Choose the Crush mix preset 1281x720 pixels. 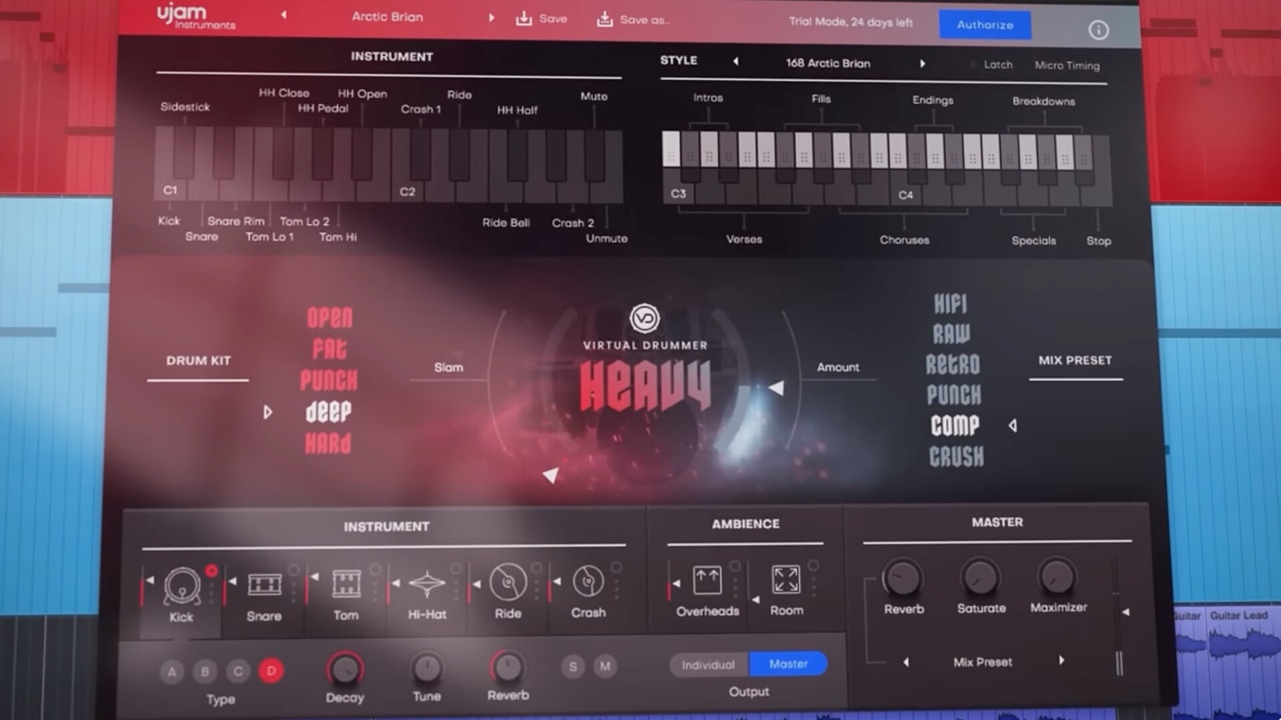pos(957,457)
